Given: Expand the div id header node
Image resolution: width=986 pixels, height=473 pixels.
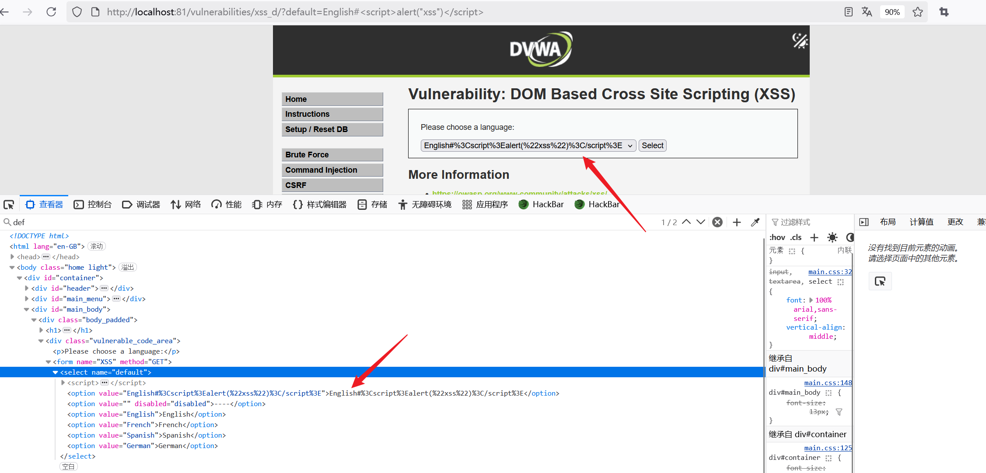Looking at the screenshot, I should tap(27, 289).
